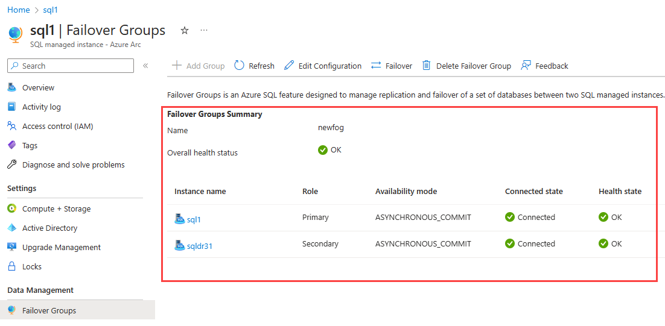The image size is (665, 326).
Task: Click the Delete Failover Group label
Action: coord(474,66)
